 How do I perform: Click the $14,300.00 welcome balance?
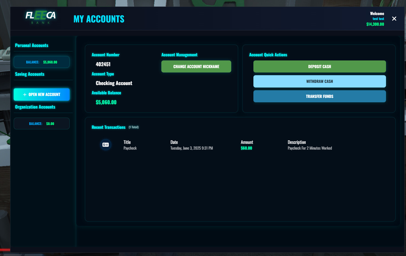(x=375, y=24)
